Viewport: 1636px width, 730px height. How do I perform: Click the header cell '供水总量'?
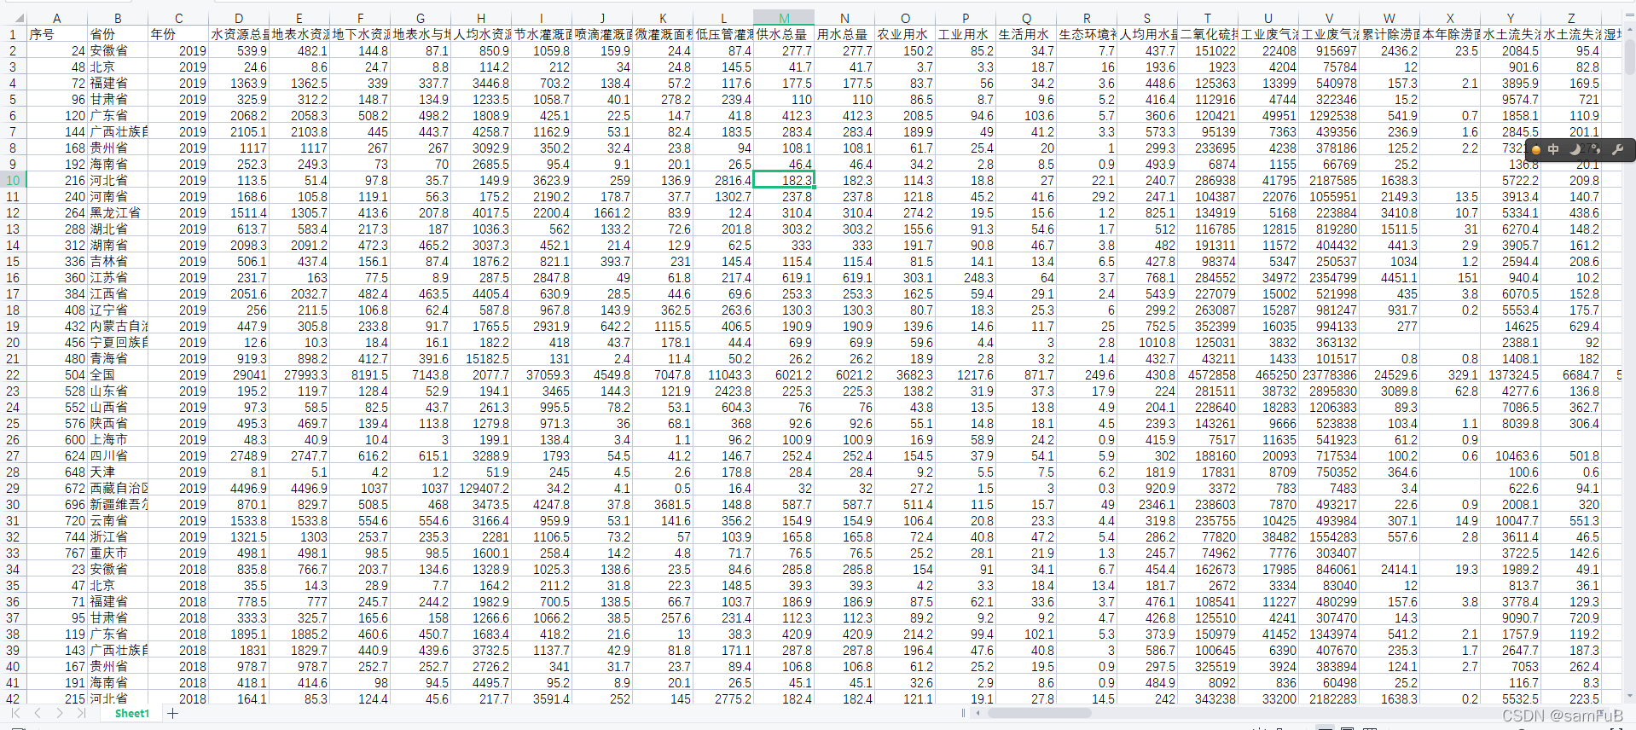784,34
